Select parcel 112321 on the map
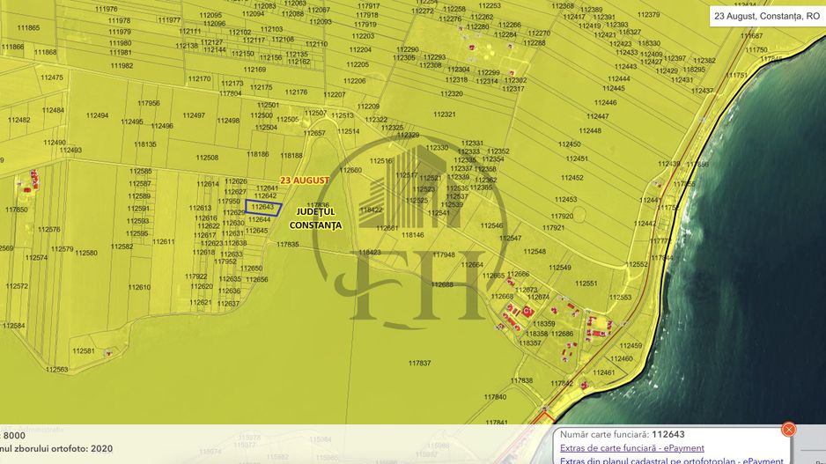 tap(445, 114)
